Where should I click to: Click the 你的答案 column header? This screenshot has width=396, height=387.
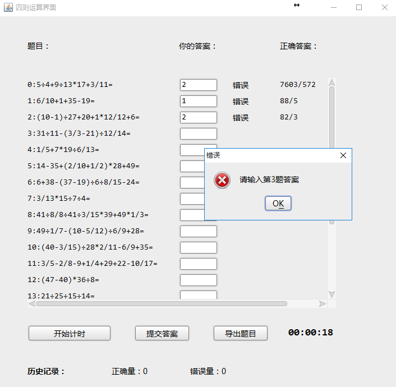tap(197, 46)
